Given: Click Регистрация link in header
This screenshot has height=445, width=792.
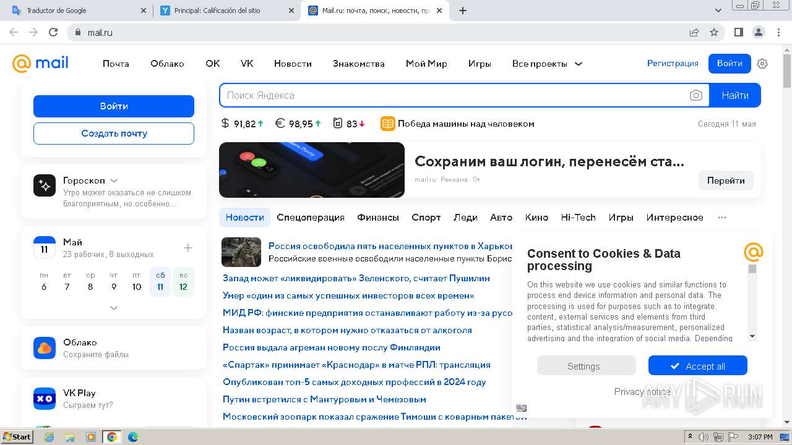Looking at the screenshot, I should 673,63.
